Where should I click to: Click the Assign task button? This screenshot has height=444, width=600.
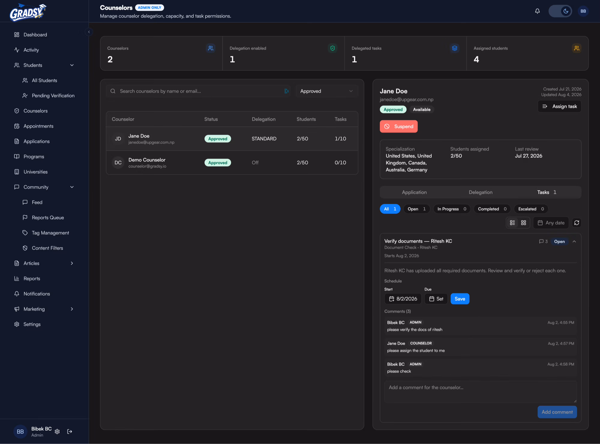(559, 106)
